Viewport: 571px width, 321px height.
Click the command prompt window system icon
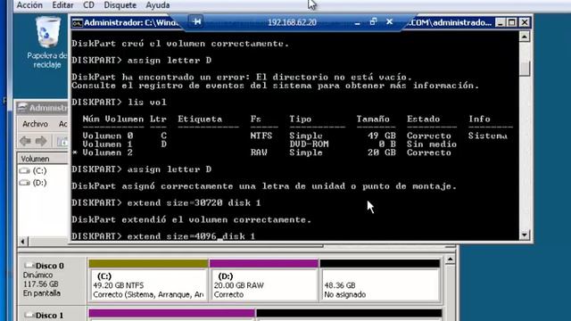click(78, 23)
